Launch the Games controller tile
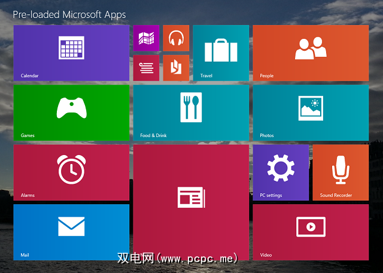The height and width of the screenshot is (273, 383). (71, 113)
